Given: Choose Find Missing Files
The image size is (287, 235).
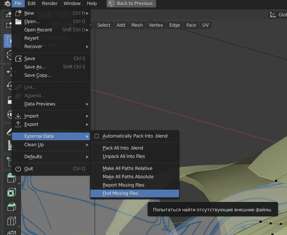Looking at the screenshot, I should 120,194.
